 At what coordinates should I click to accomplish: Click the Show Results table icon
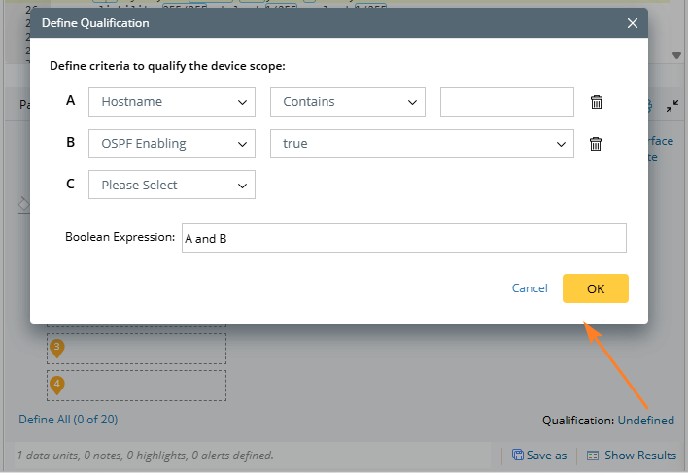(592, 455)
